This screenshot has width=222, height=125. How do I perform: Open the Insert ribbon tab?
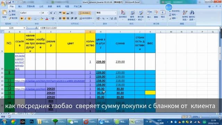click(x=20, y=7)
